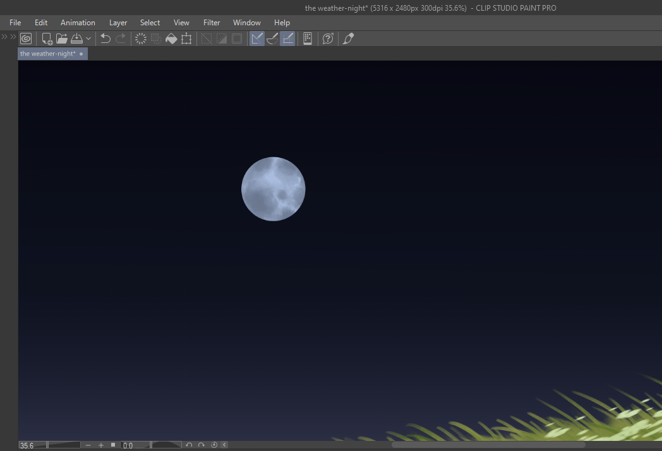Switch to the weather-night canvas tab

pyautogui.click(x=48, y=54)
